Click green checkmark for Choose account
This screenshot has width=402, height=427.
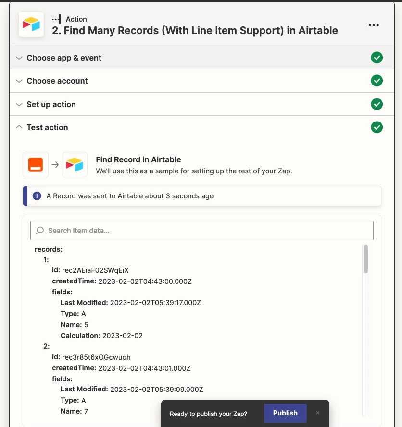tap(377, 81)
